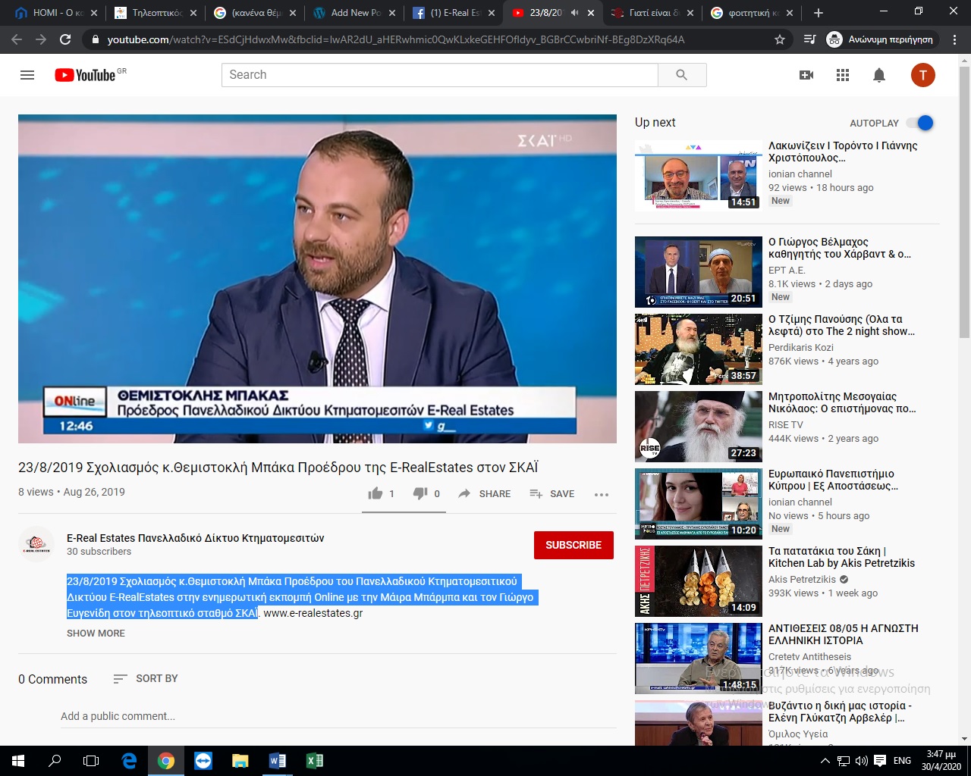Click into the YouTube search field
The width and height of the screenshot is (971, 776).
440,75
